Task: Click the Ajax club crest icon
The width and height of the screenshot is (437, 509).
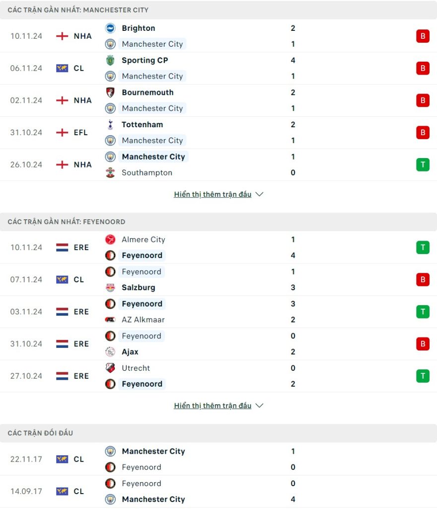Action: coord(110,351)
